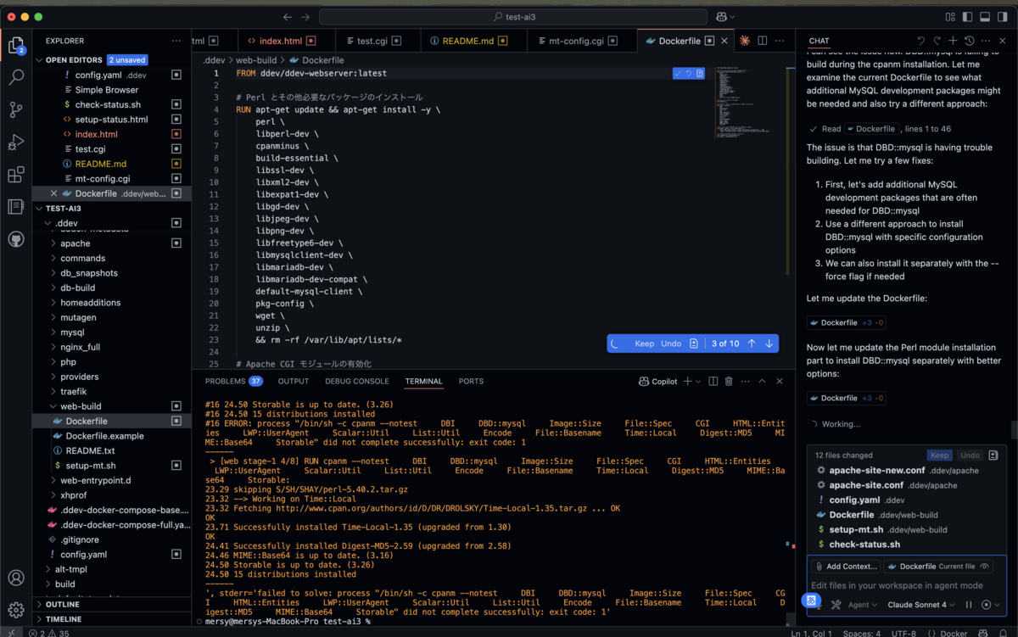The height and width of the screenshot is (637, 1018).
Task: Maximize the panel with the chevron
Action: pyautogui.click(x=763, y=382)
